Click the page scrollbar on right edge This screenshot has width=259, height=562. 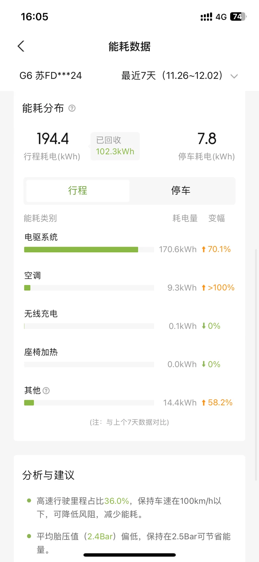(256, 365)
